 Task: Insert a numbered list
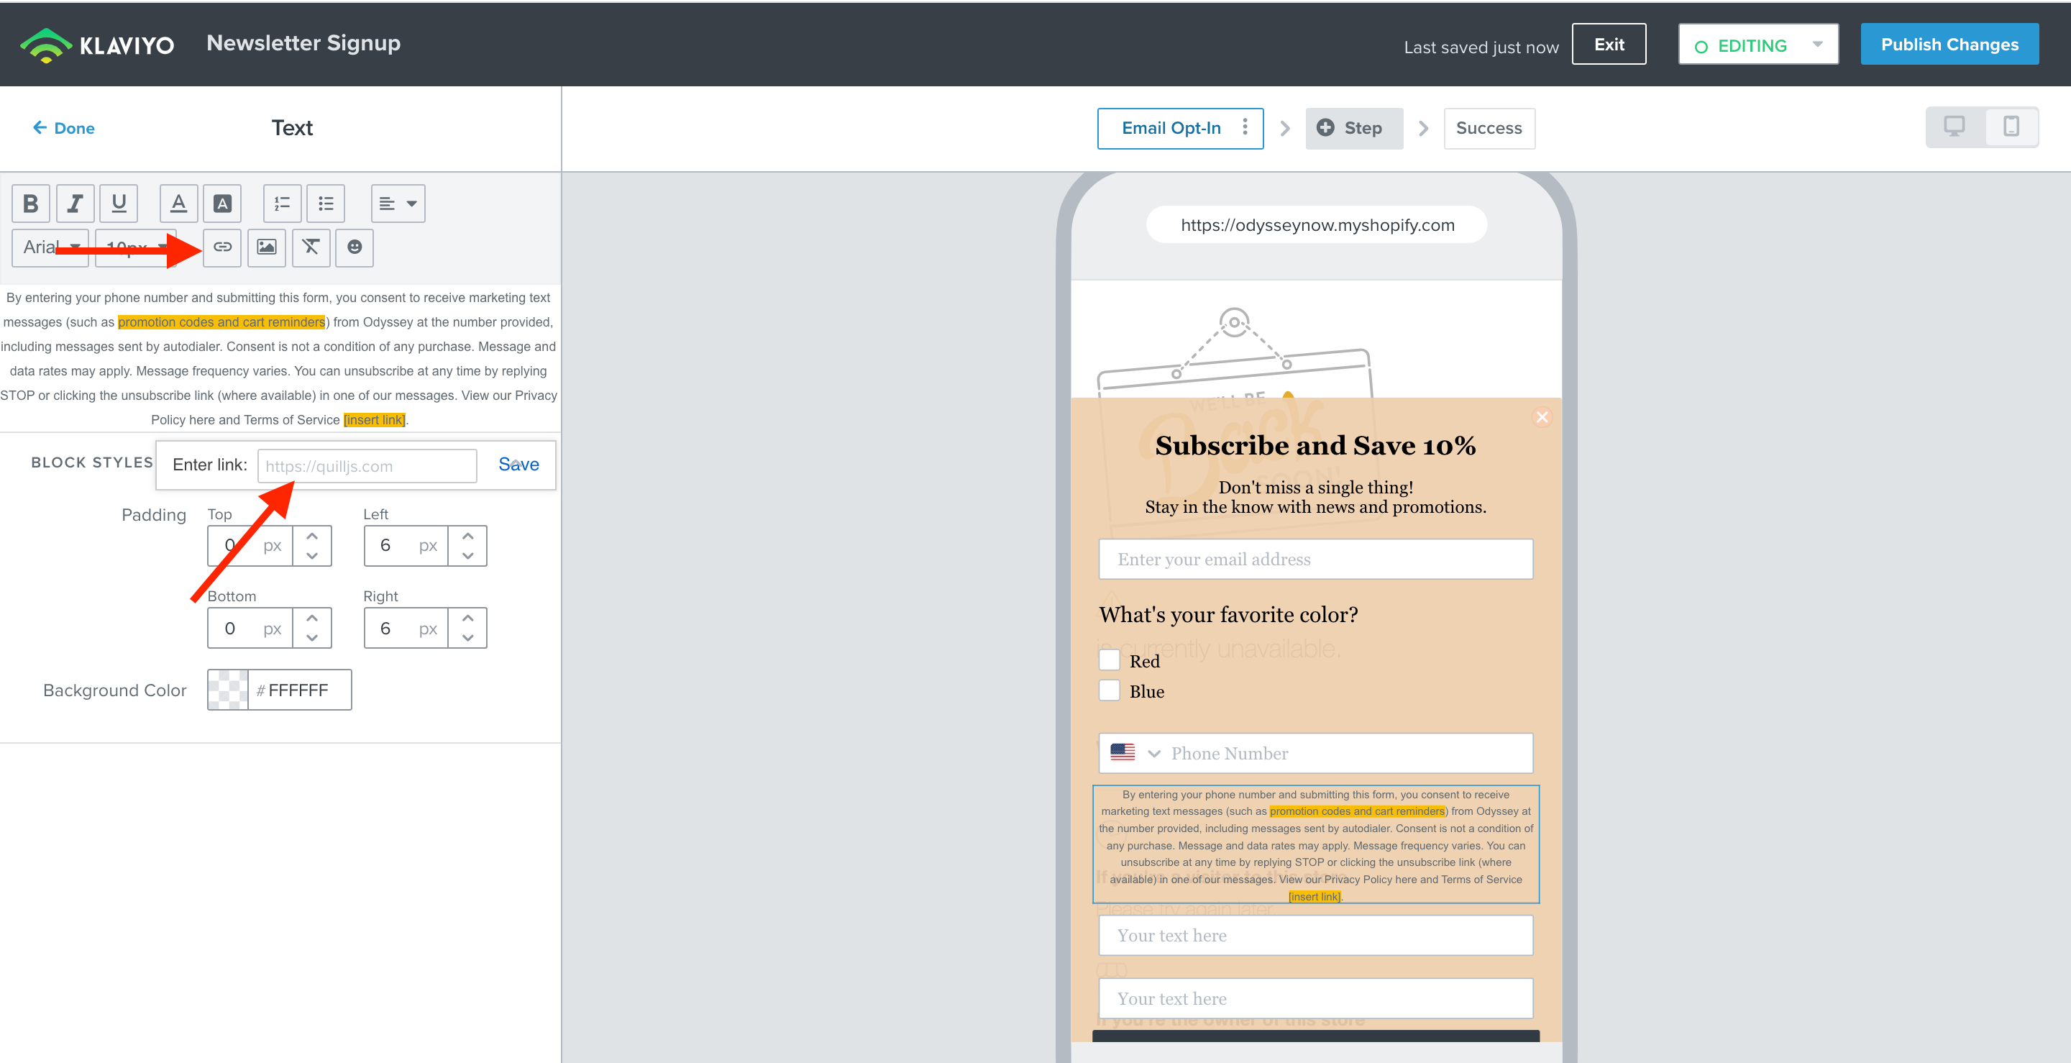[282, 204]
